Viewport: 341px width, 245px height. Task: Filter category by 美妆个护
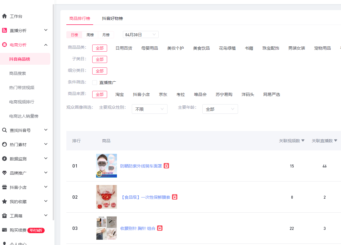[x=176, y=48]
